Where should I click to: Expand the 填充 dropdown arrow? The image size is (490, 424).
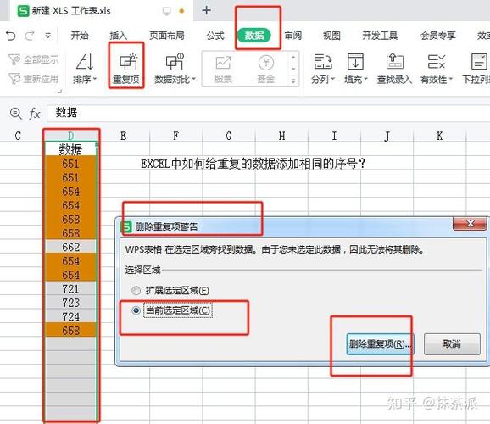click(365, 79)
